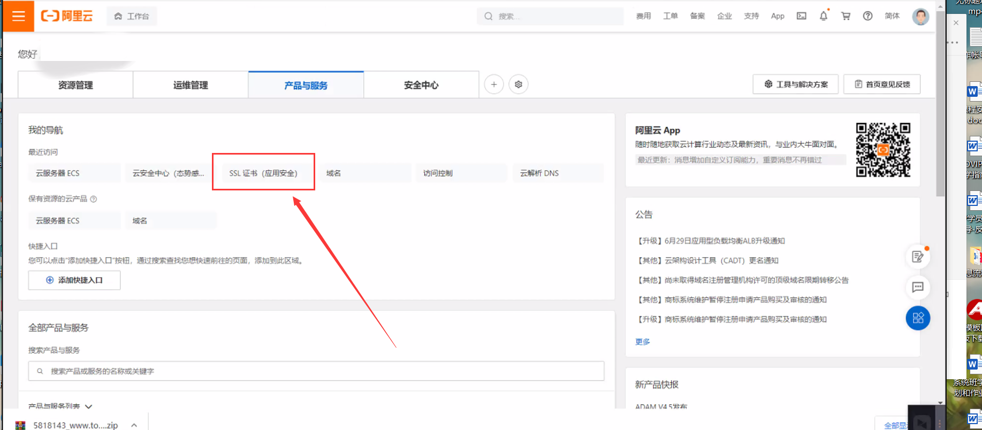This screenshot has height=430, width=982.
Task: Open the App menu item
Action: pos(778,16)
